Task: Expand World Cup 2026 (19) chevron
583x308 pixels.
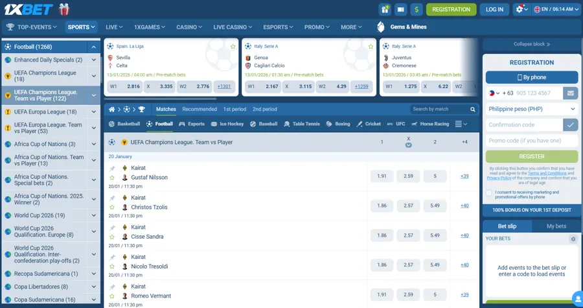Action: pyautogui.click(x=94, y=215)
